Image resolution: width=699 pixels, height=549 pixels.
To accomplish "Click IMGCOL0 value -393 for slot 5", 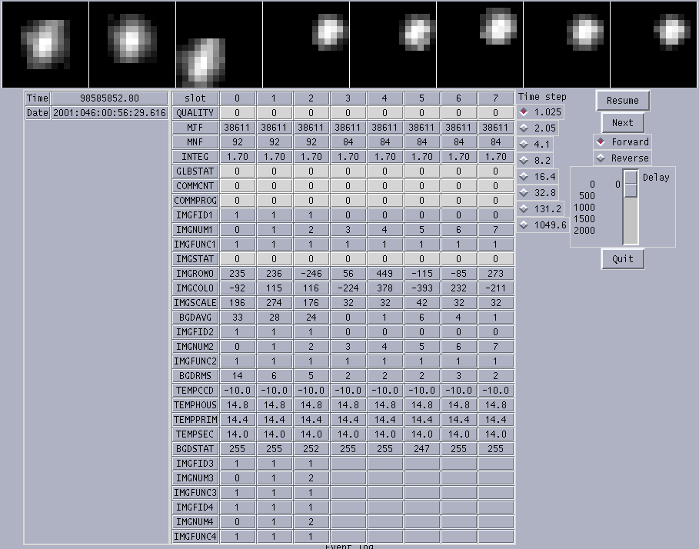I will click(421, 288).
